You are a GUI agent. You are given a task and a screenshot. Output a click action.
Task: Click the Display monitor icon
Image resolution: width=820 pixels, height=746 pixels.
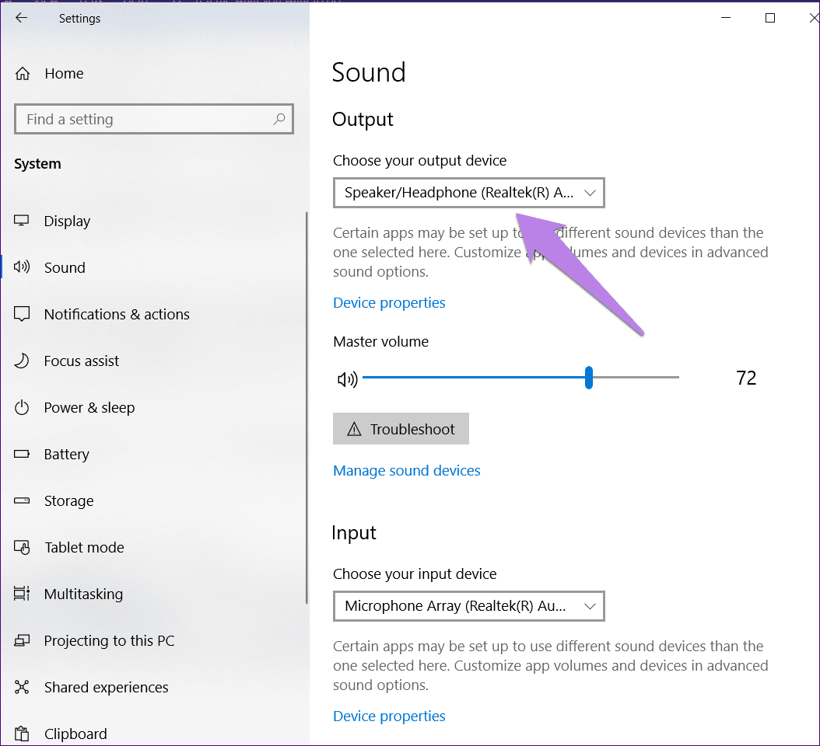pyautogui.click(x=22, y=221)
